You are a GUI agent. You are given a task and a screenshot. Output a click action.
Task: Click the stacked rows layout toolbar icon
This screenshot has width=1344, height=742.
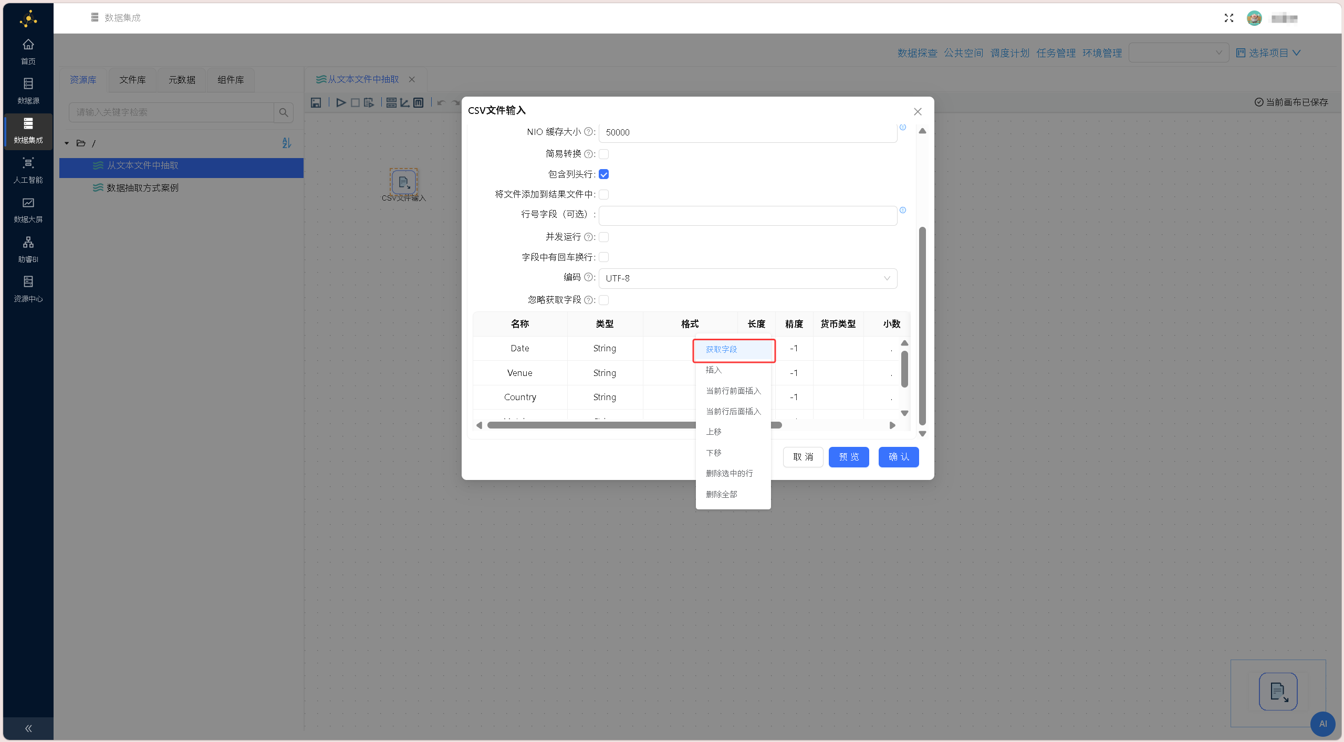(x=391, y=103)
